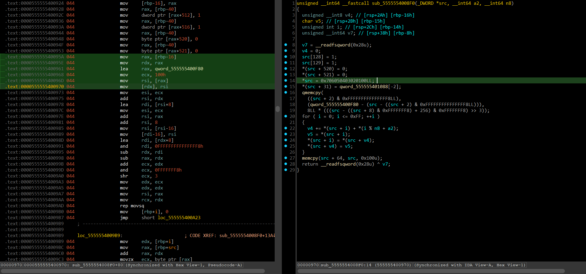
Task: Select 'and ecx, 0FFFFFFF8h' instruction
Action: click(x=151, y=170)
